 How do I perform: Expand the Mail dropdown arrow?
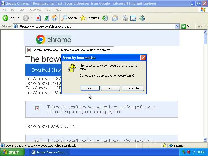pos(119,18)
